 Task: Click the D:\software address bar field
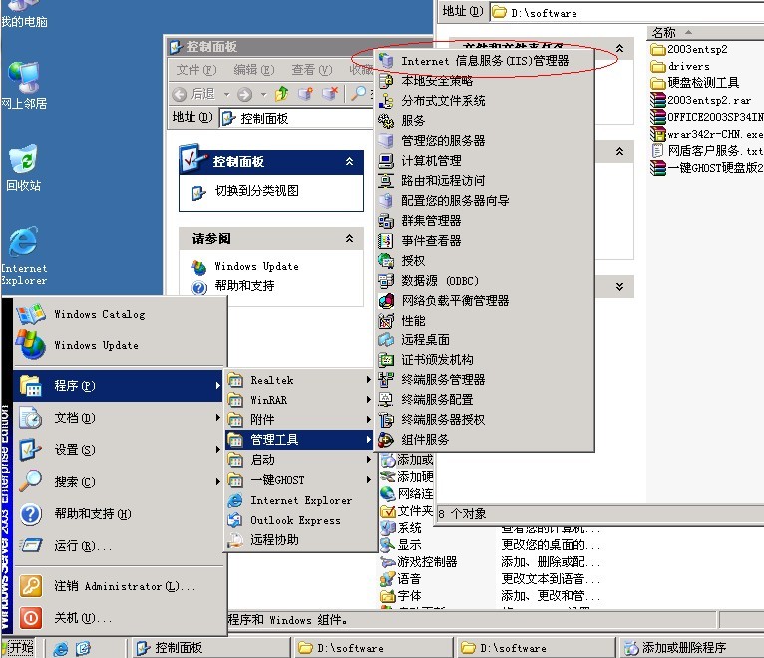click(x=626, y=13)
